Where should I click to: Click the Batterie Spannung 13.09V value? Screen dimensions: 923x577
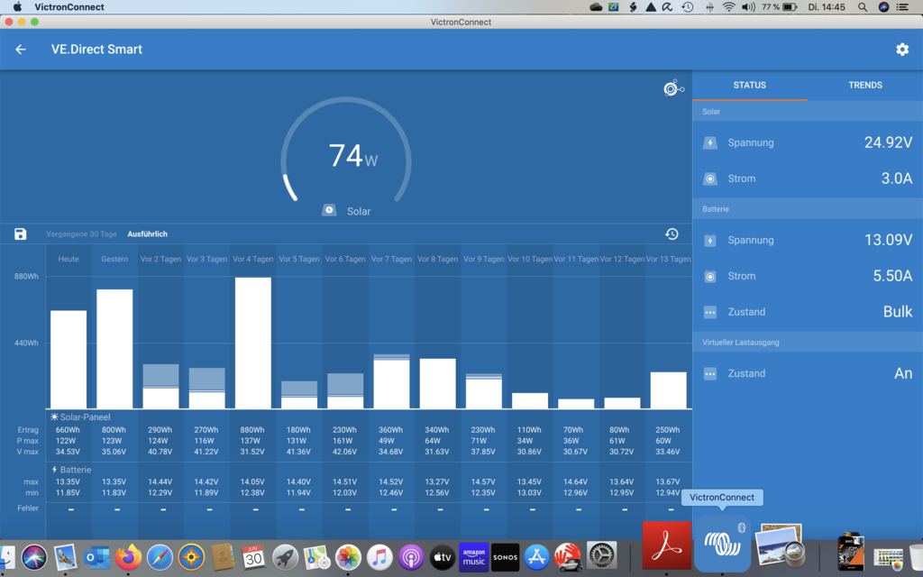click(888, 240)
